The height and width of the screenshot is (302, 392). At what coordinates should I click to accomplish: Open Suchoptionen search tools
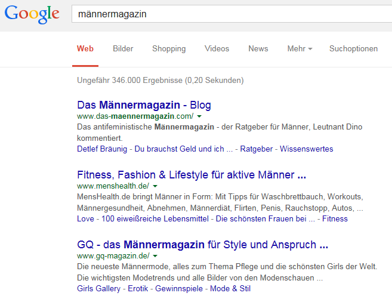click(353, 48)
